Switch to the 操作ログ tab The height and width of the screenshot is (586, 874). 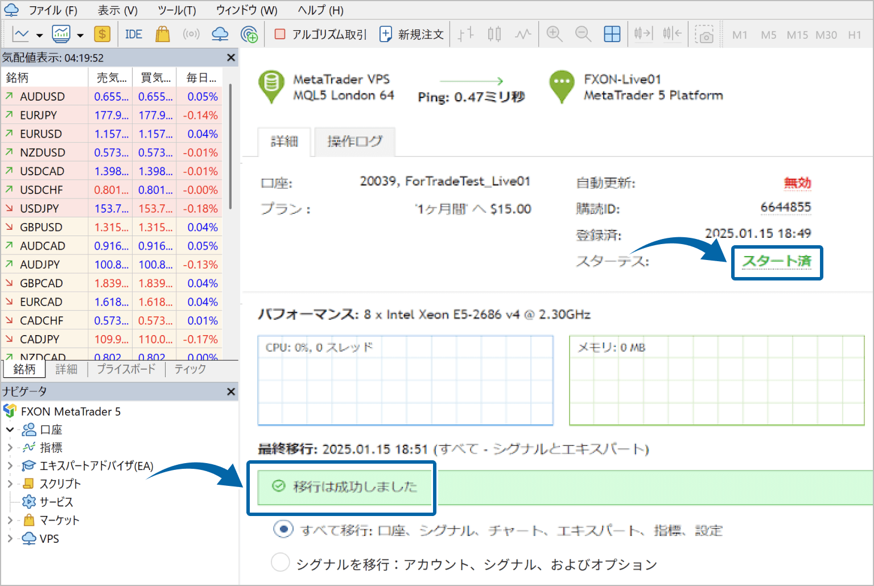tap(354, 142)
